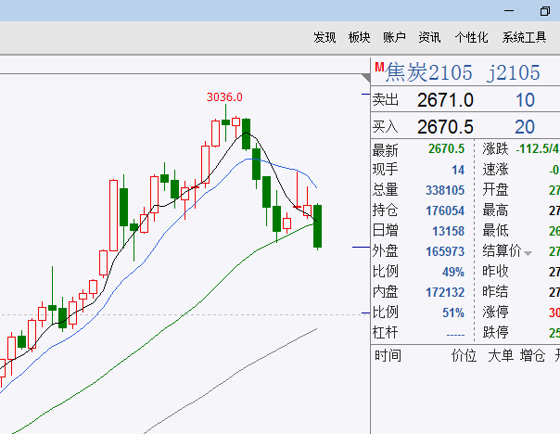Click the red M margin icon
This screenshot has height=434, width=560.
point(378,67)
